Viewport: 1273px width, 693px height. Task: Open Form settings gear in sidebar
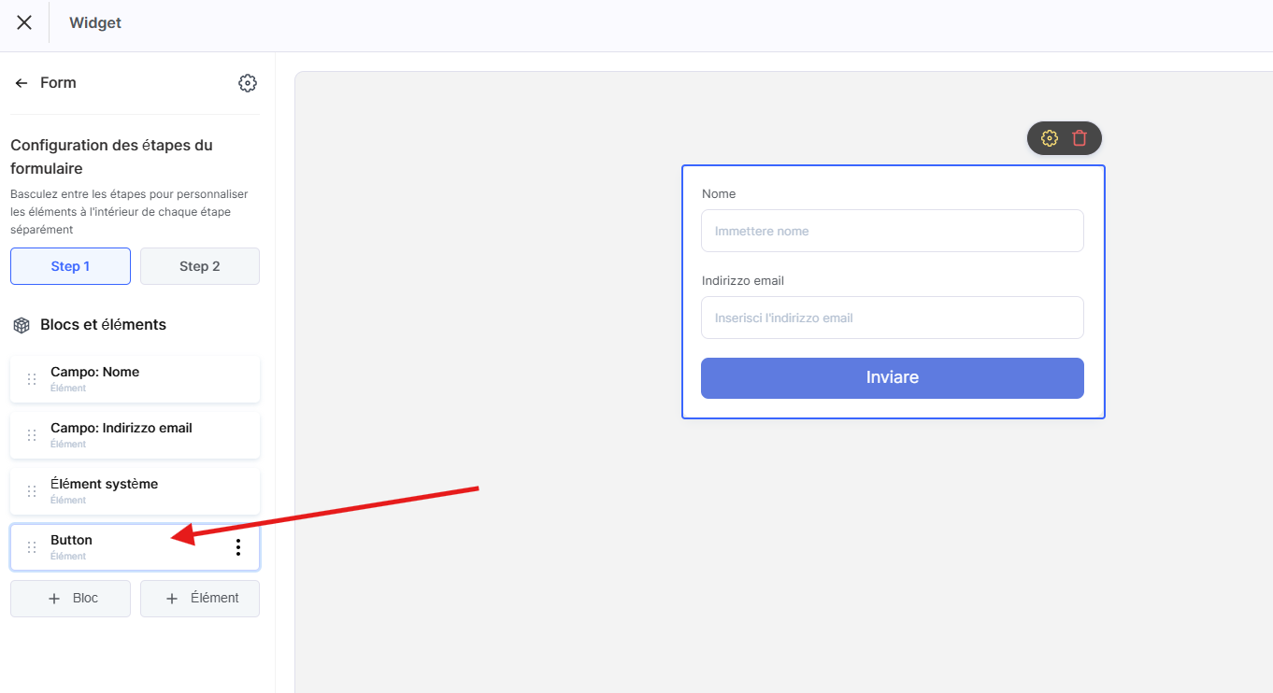click(248, 83)
